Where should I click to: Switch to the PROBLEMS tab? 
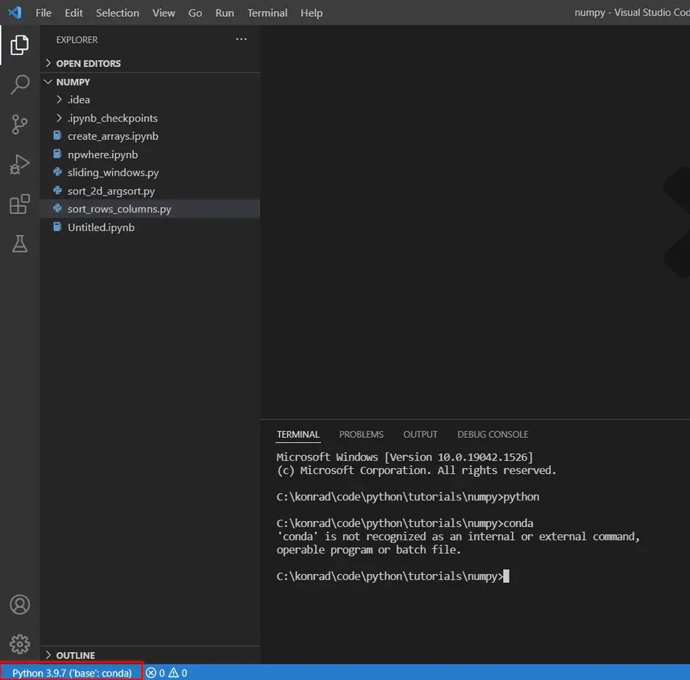(361, 434)
